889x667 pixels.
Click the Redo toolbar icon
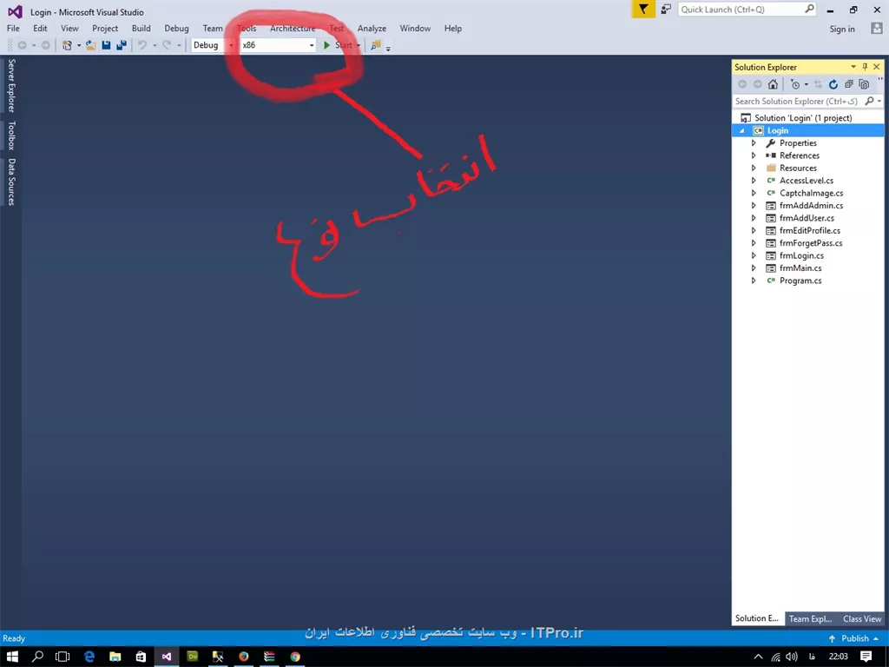166,45
